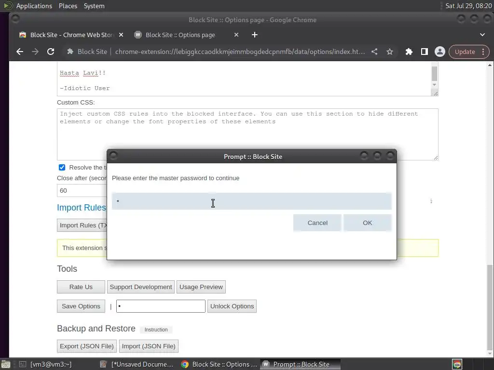
Task: Click the down arrow of message textarea scrollbar
Action: [434, 85]
